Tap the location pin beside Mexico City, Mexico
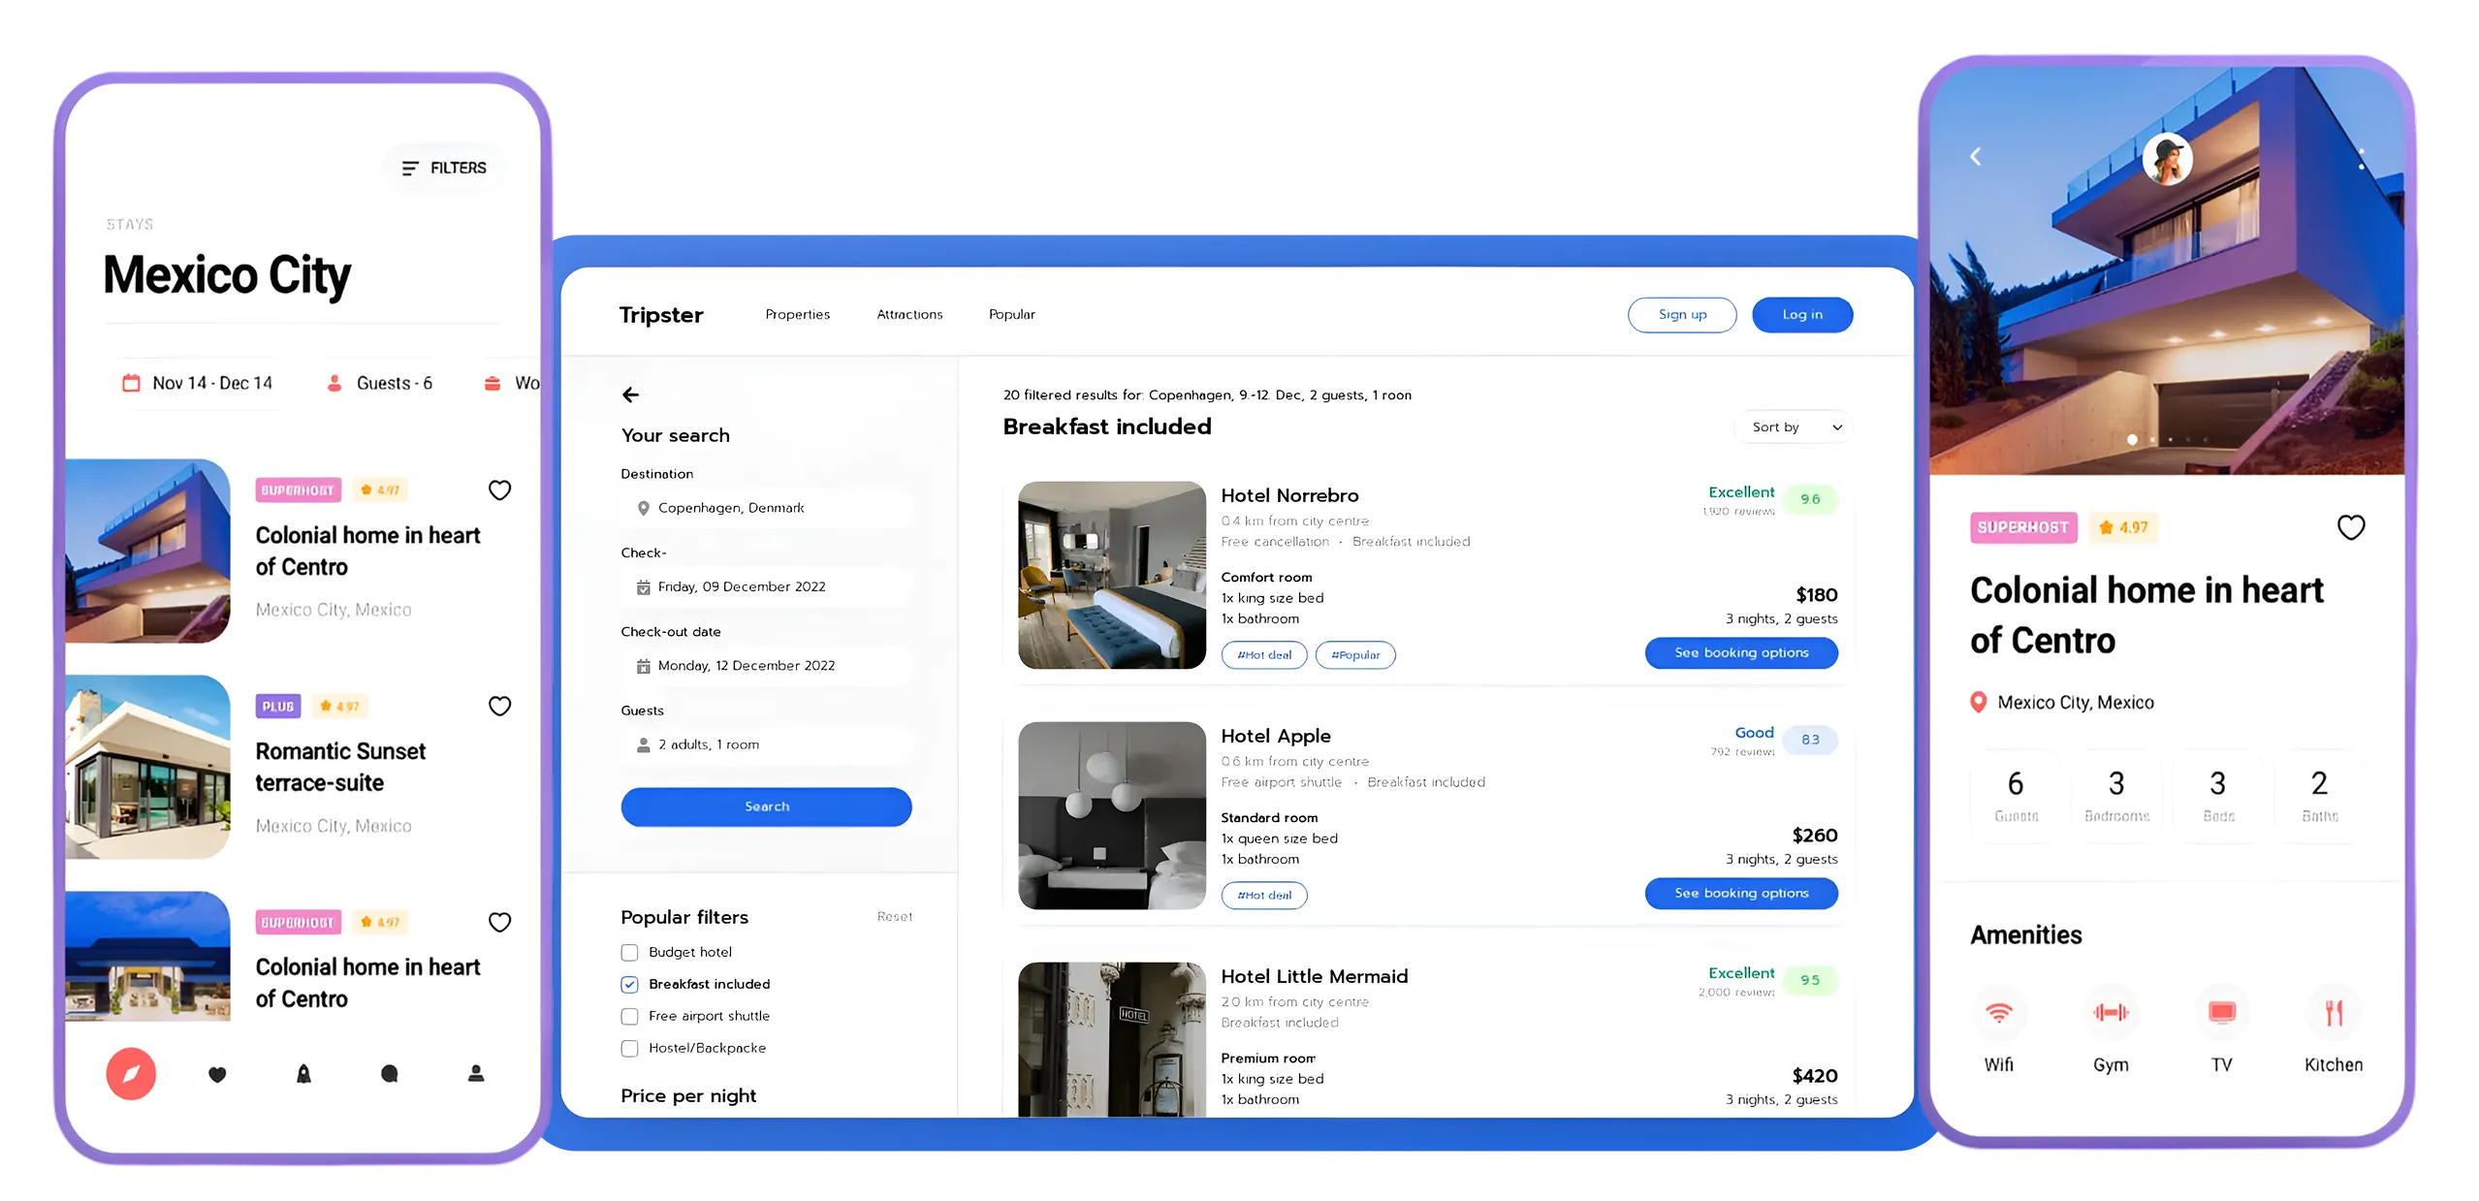2479x1201 pixels. pos(1978,703)
